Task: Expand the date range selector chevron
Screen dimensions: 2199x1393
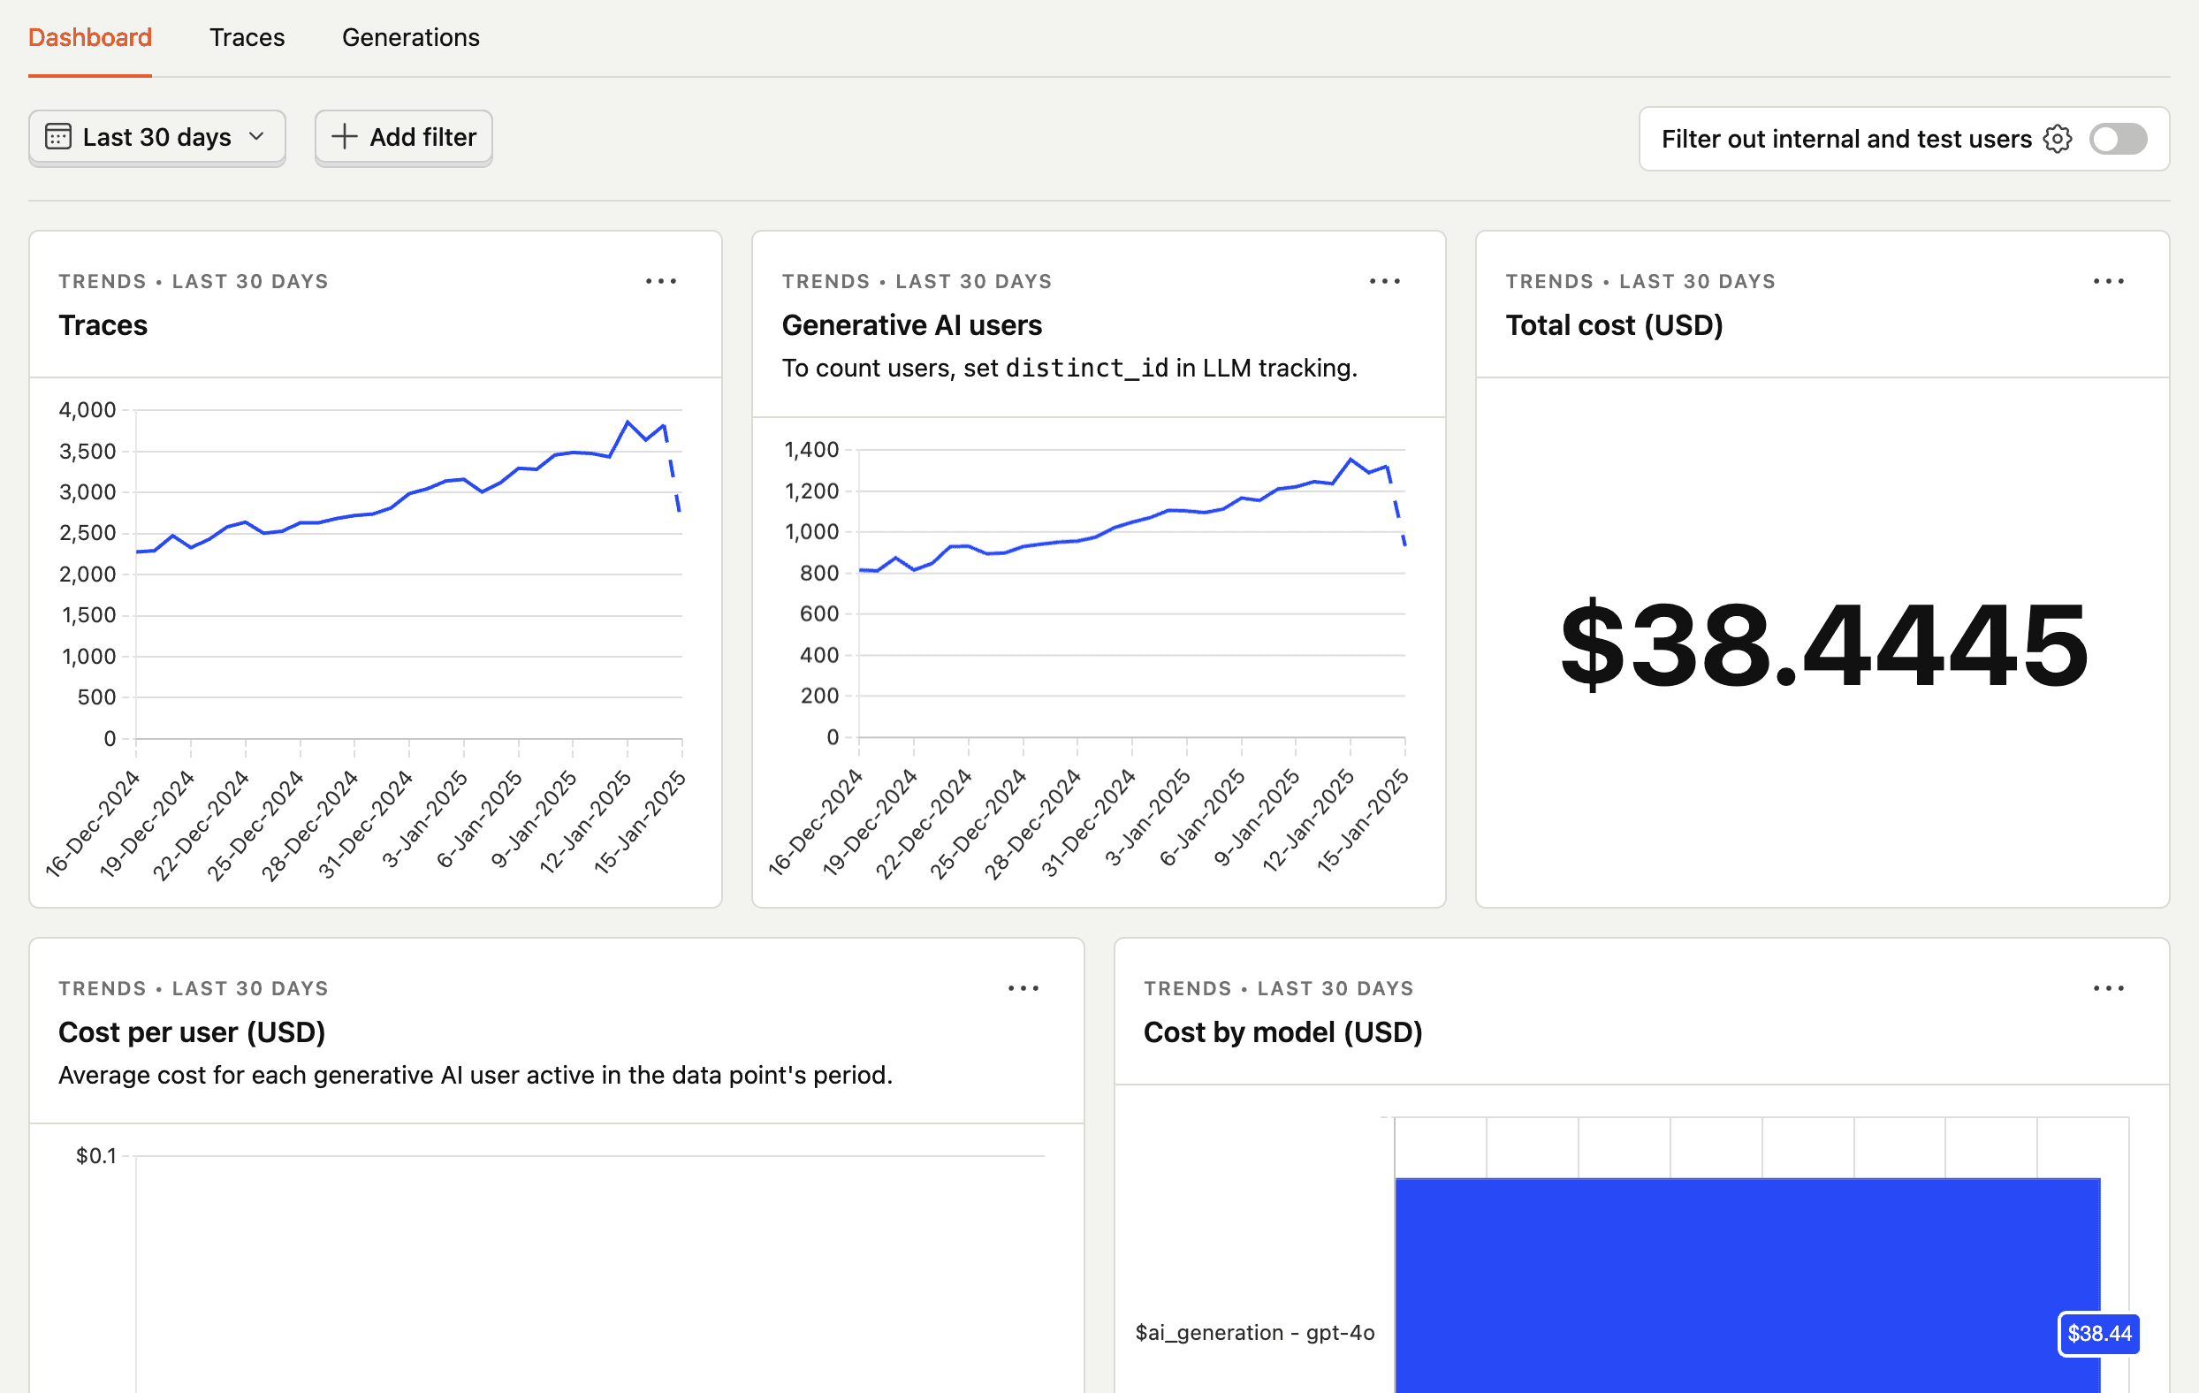Action: click(256, 137)
